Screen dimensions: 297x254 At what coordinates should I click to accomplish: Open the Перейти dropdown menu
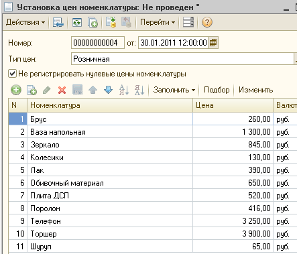pos(158,22)
